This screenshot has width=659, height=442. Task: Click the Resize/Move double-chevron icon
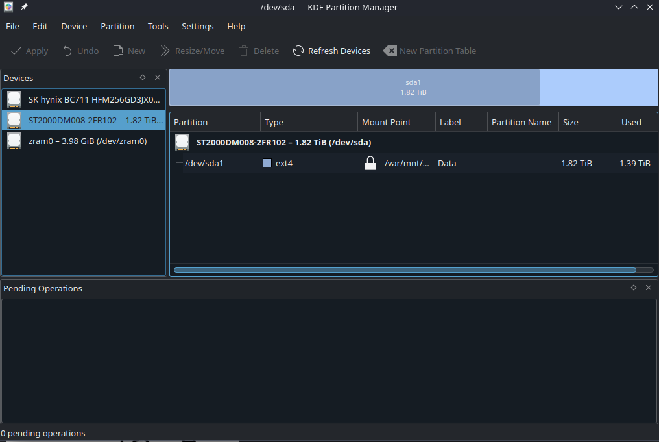165,51
